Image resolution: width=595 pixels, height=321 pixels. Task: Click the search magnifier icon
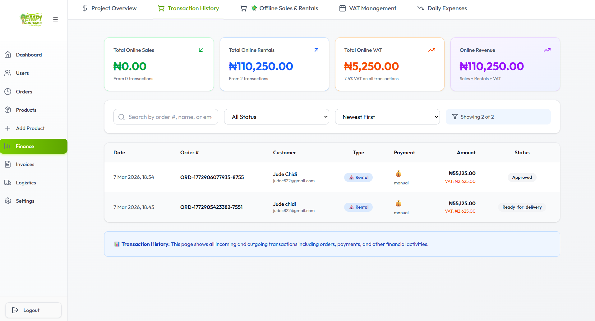click(121, 117)
